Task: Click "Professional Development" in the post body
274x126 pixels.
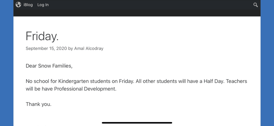Action: tap(85, 89)
